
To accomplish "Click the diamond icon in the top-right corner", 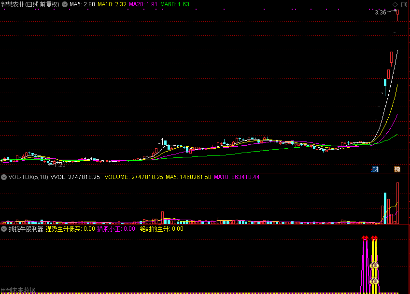I will click(395, 4).
